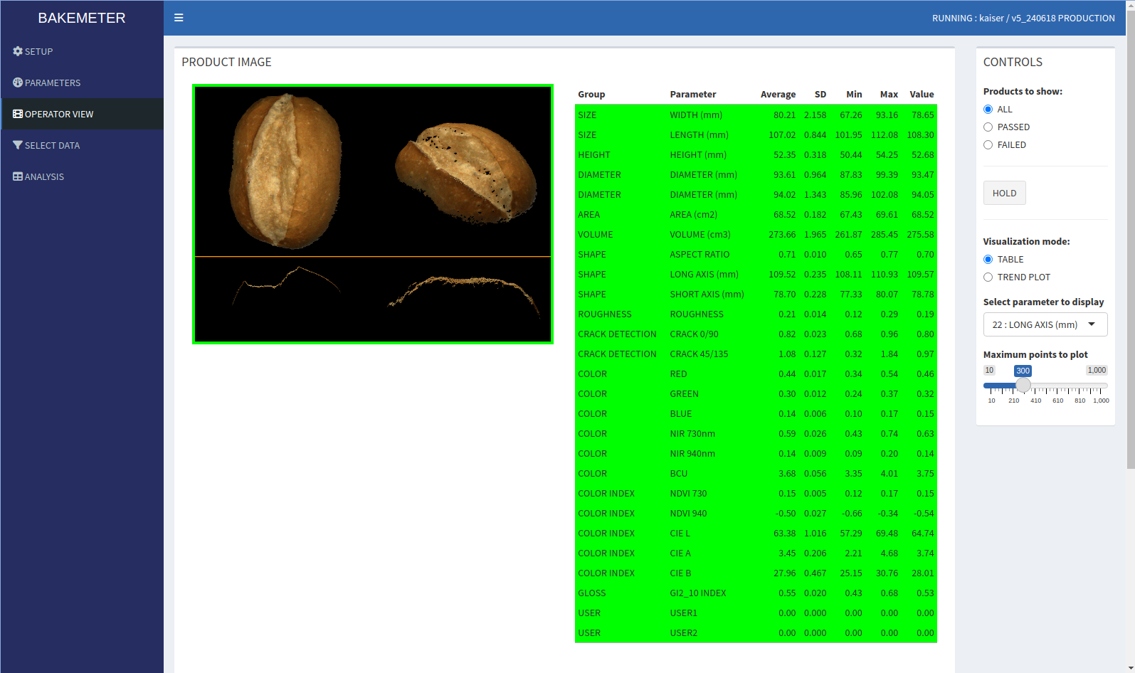The image size is (1135, 673).
Task: Select the ALL products radio button
Action: click(988, 110)
